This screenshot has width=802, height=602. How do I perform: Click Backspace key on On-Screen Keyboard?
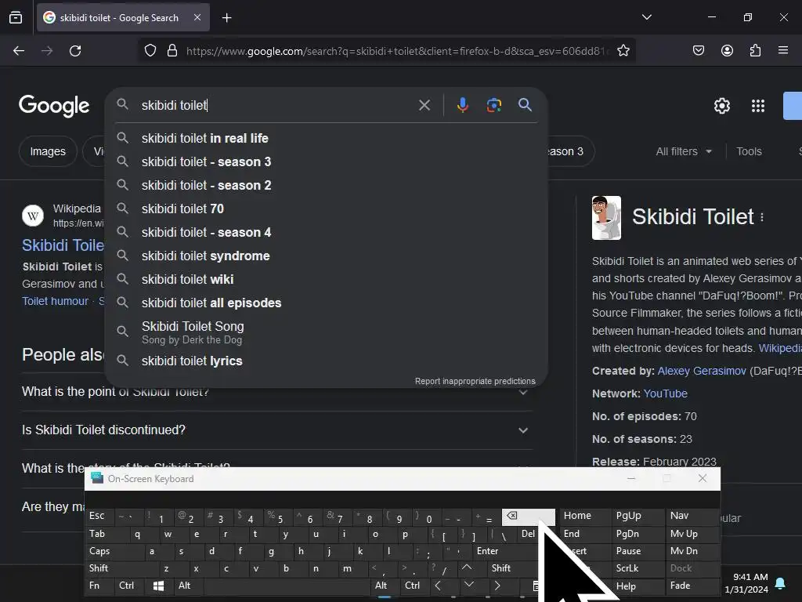[x=529, y=516]
